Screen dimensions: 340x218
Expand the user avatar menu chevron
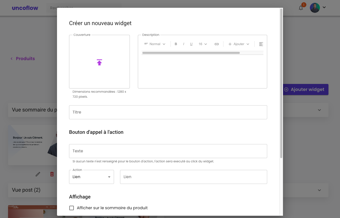coord(324,8)
